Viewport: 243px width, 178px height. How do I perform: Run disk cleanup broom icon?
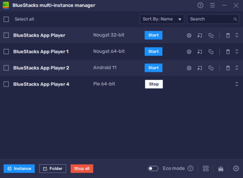pyautogui.click(x=221, y=168)
